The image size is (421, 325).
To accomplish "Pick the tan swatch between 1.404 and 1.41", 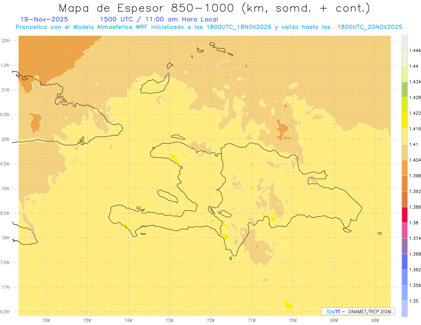I will 405,152.
